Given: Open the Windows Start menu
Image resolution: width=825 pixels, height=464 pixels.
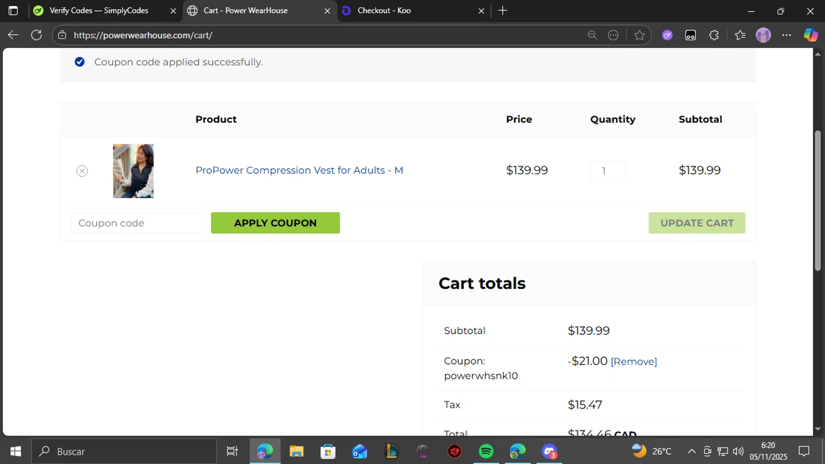Looking at the screenshot, I should [x=15, y=451].
